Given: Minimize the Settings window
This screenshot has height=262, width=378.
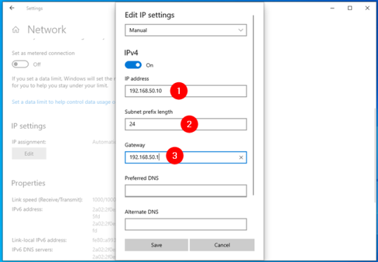Looking at the screenshot, I should [332, 8].
